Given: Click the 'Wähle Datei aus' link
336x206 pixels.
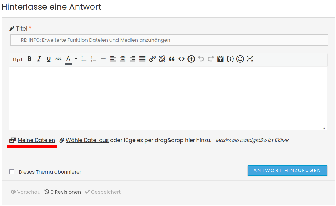Looking at the screenshot, I should (87, 140).
